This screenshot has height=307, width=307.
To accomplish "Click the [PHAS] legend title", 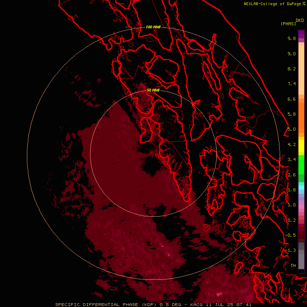I will pos(288,24).
